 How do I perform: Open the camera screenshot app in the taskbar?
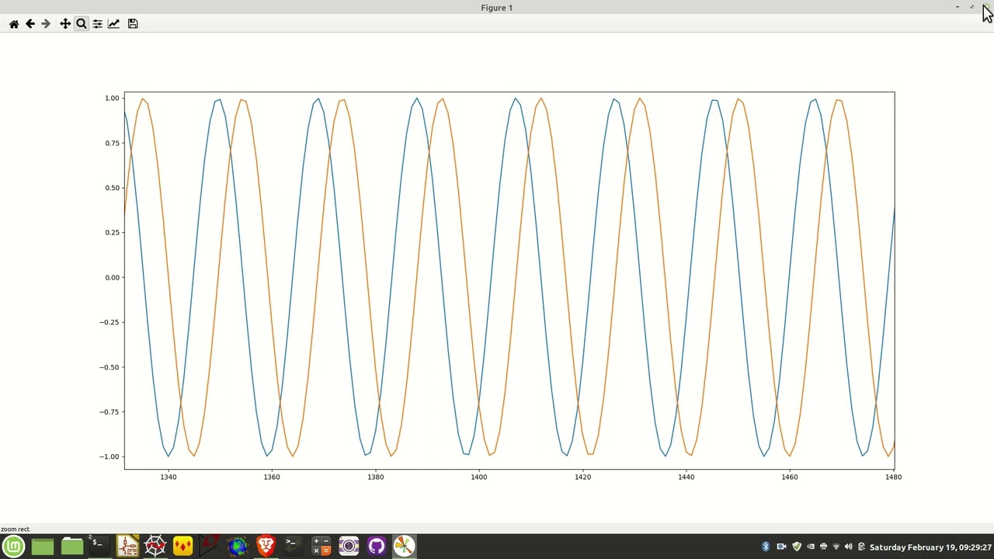(349, 547)
